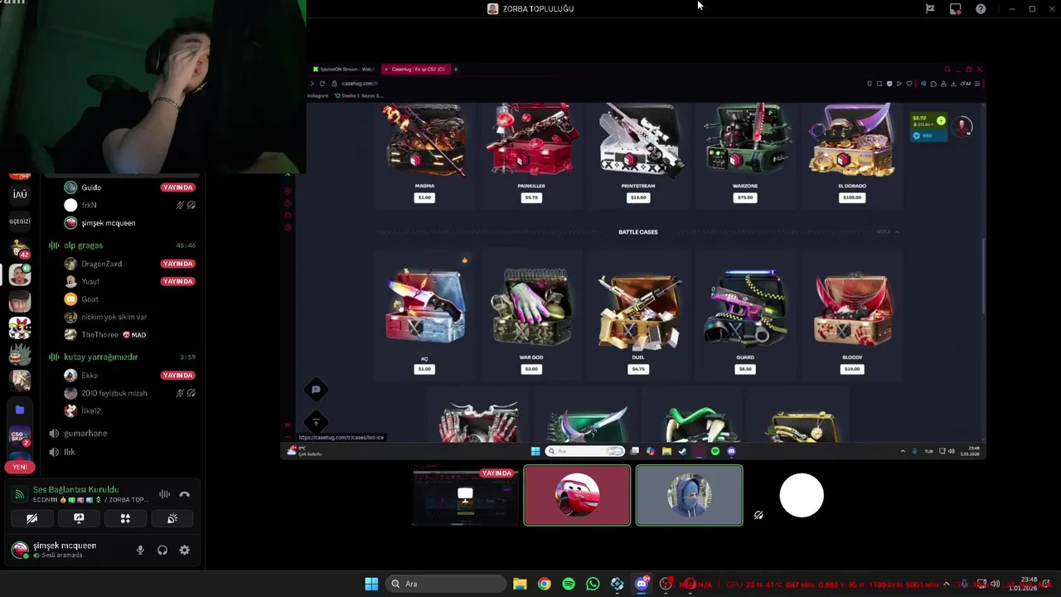The width and height of the screenshot is (1061, 597).
Task: Open the Windows Start menu
Action: tap(371, 584)
